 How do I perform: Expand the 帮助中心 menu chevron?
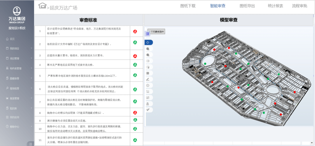tap(32, 126)
